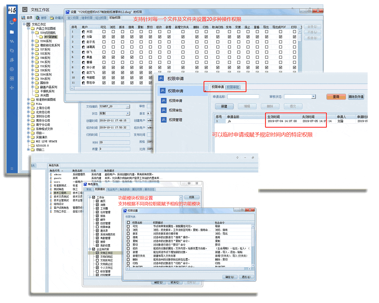Screen dimensions: 379x303
Task: Click the role icon beside 测试角色
Action: pyautogui.click(x=51, y=189)
